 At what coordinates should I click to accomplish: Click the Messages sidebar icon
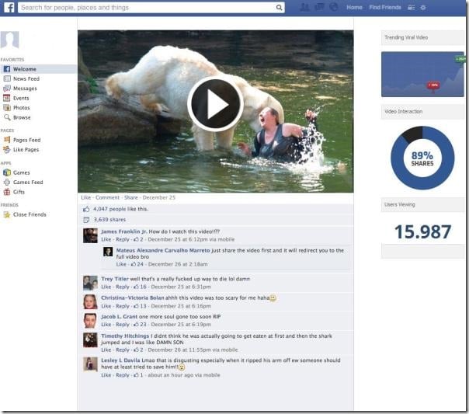pos(6,89)
